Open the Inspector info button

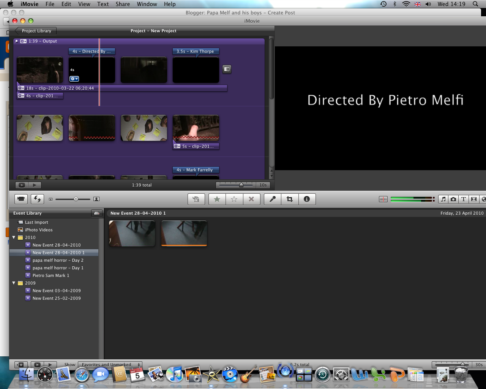307,199
